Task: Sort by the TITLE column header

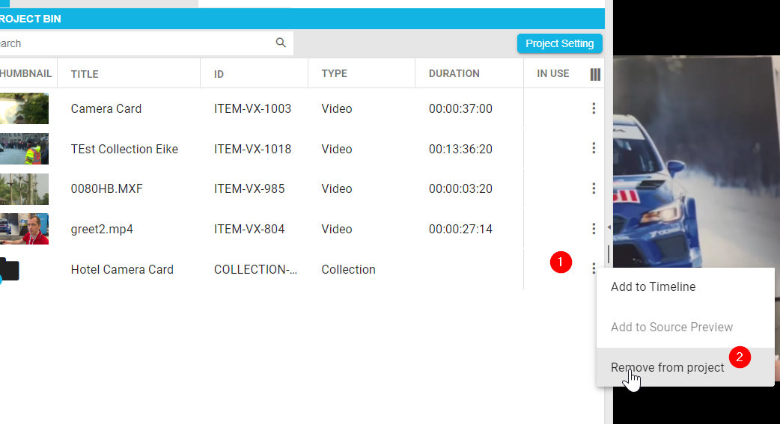Action: [x=85, y=74]
